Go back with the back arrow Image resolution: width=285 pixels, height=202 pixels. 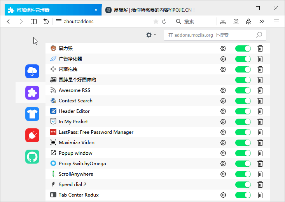[x=9, y=21]
